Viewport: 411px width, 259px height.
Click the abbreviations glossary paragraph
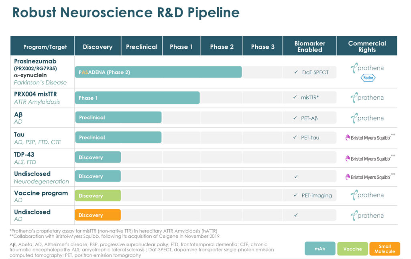pos(142,250)
